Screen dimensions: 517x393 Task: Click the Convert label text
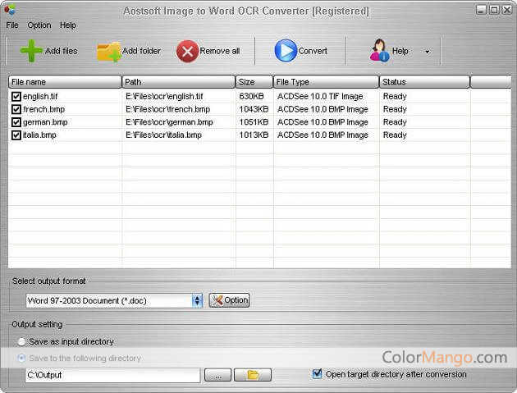click(313, 51)
